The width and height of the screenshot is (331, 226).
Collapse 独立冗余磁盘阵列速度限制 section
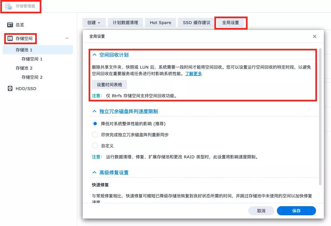[x=94, y=111]
